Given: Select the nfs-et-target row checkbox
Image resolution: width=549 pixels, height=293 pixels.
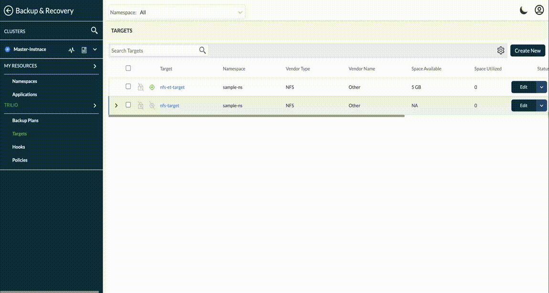Looking at the screenshot, I should 128,87.
